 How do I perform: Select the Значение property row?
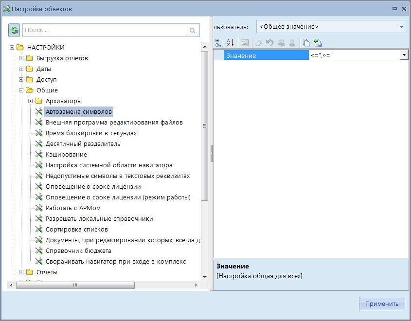pyautogui.click(x=266, y=55)
